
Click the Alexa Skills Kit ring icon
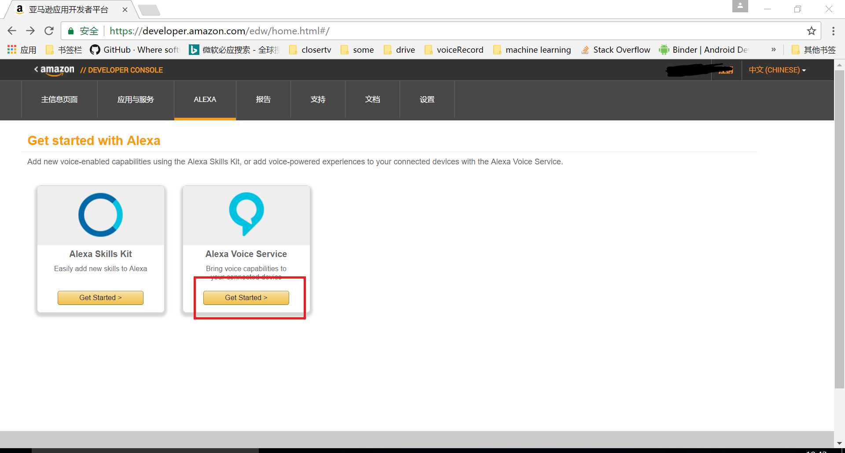(x=100, y=215)
